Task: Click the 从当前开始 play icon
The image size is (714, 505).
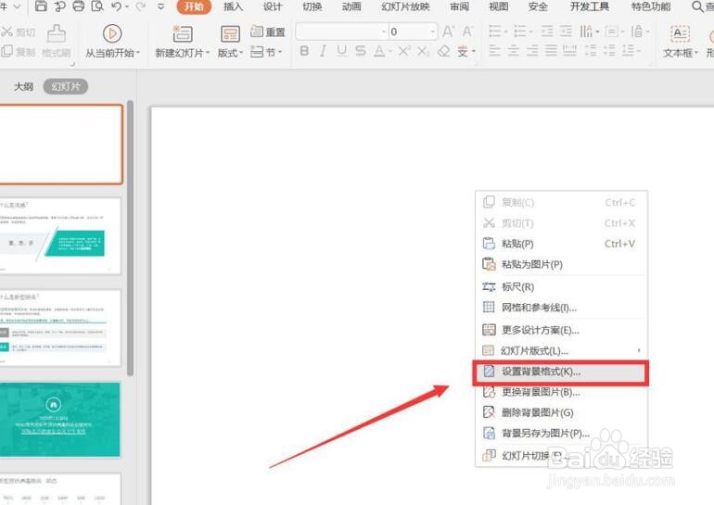Action: coord(112,33)
